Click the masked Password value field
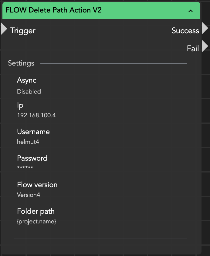 (25, 168)
